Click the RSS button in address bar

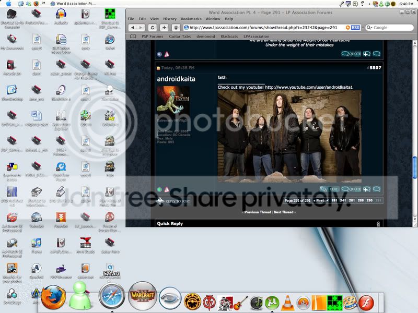click(x=355, y=28)
